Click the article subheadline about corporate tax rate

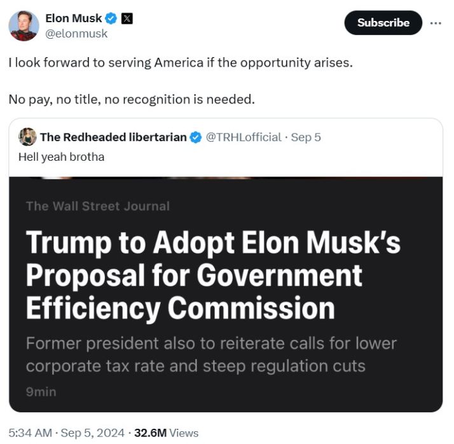(x=211, y=354)
